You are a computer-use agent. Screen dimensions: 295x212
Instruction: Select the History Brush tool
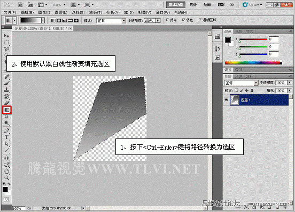pos(6,96)
